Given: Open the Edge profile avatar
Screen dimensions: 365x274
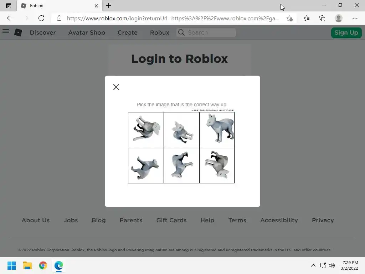Looking at the screenshot, I should point(339,18).
